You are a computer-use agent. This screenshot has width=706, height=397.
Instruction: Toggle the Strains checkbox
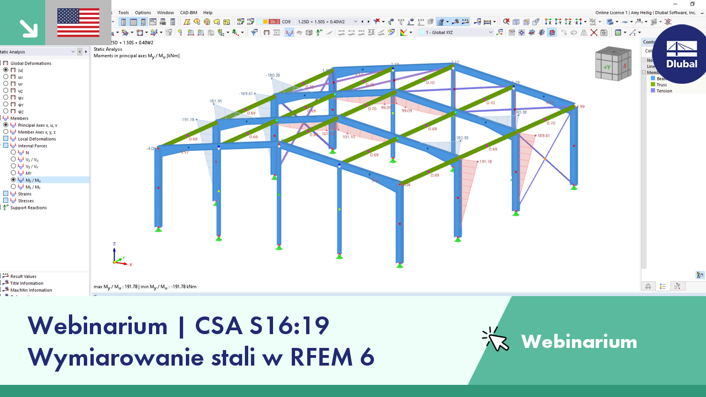click(6, 194)
